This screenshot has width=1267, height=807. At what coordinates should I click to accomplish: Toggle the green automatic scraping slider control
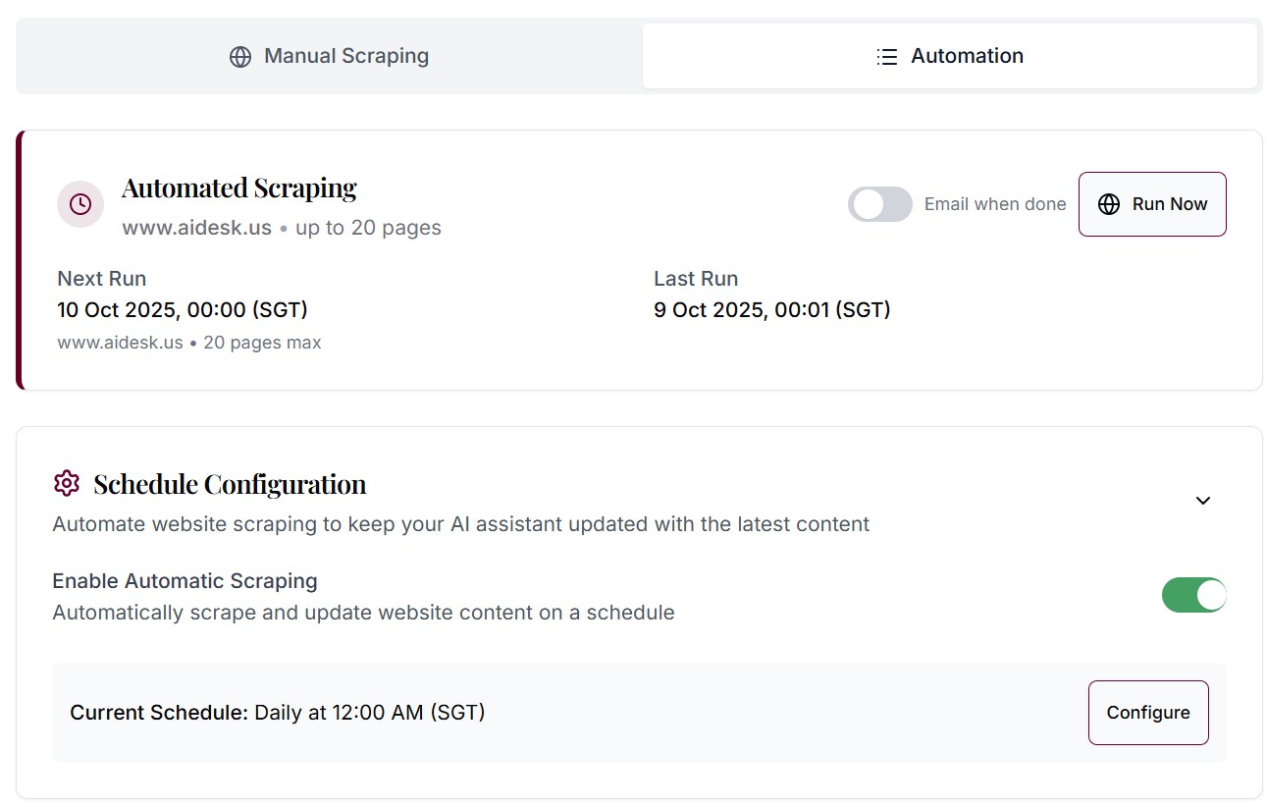click(1193, 595)
